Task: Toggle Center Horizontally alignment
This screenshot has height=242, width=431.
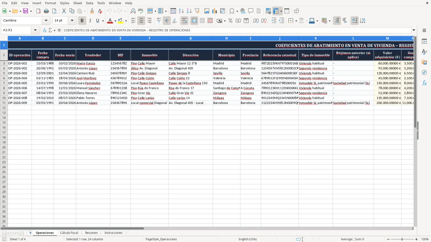Action: 141,21
